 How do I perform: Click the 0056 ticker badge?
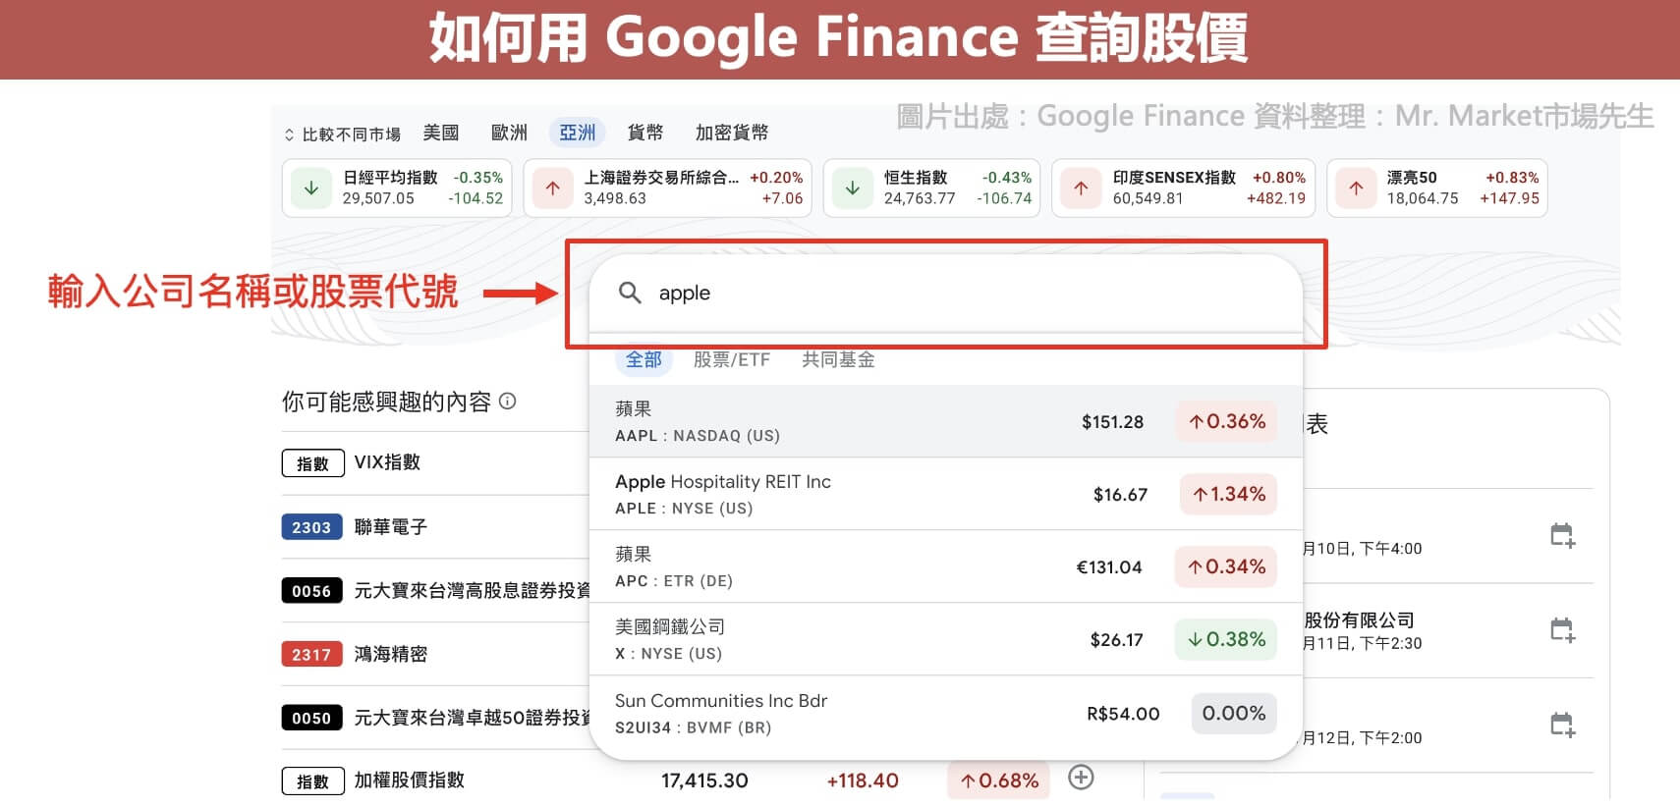pyautogui.click(x=311, y=591)
